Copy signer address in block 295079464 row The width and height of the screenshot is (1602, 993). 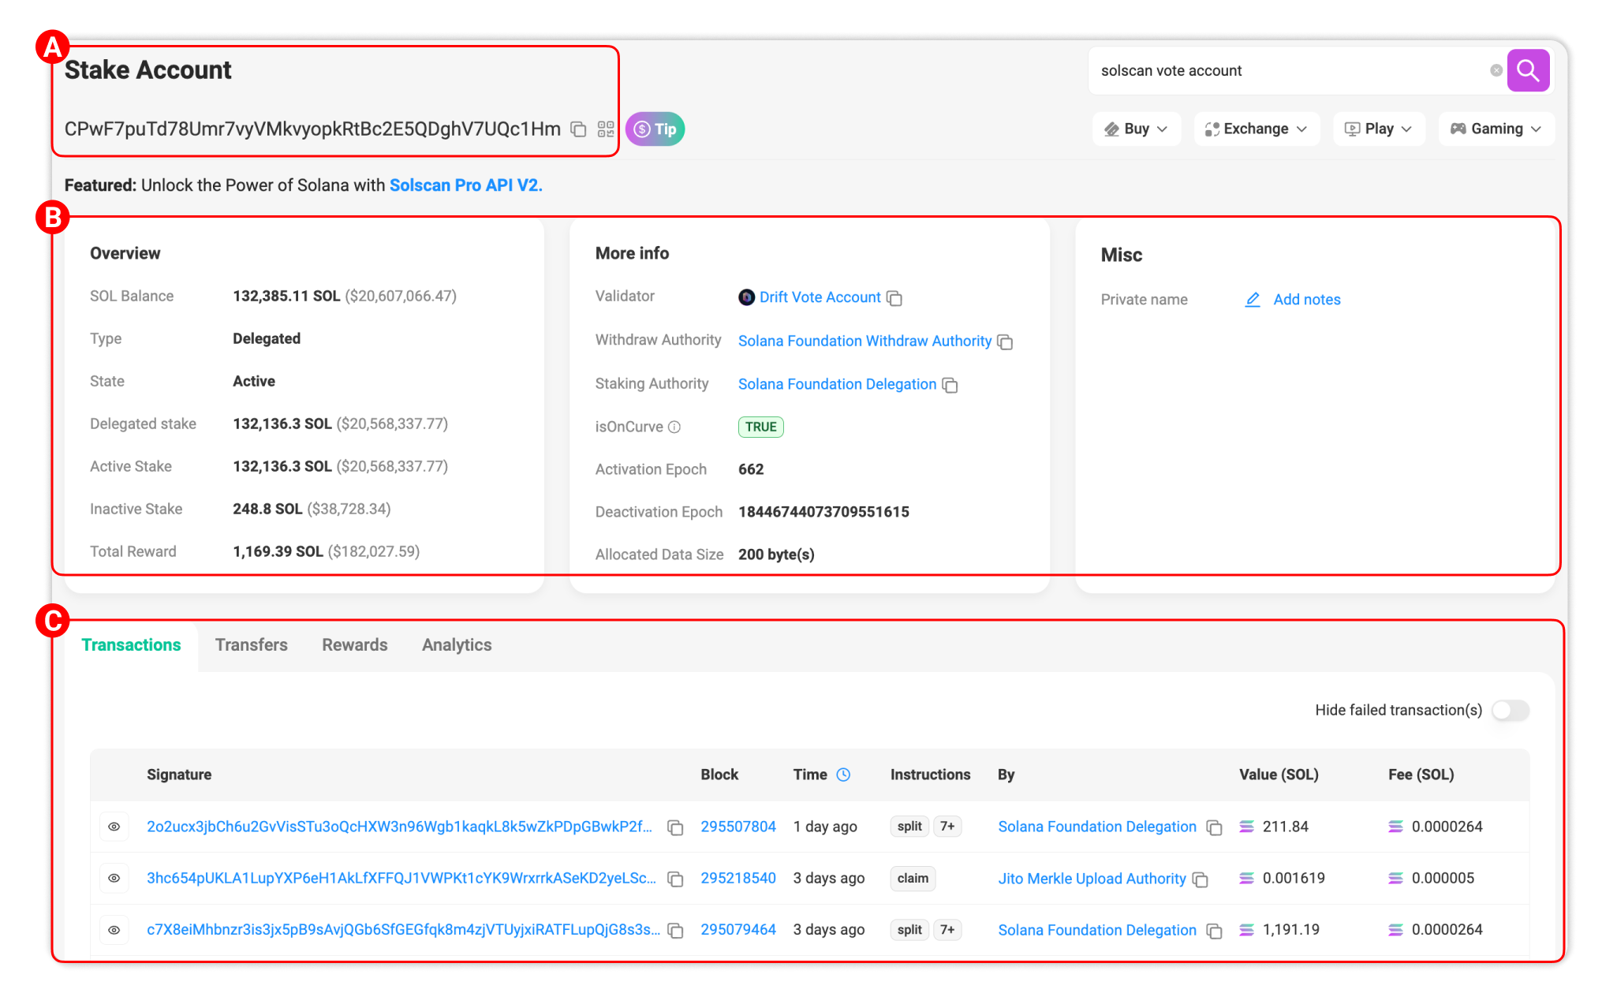[1215, 931]
